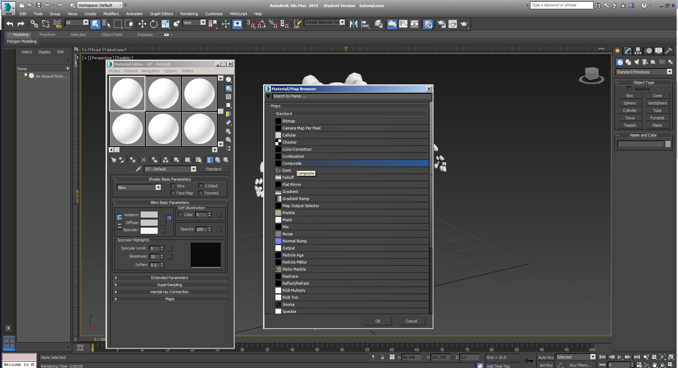
Task: Switch to the Freeform ribbon tab
Action: tap(47, 35)
